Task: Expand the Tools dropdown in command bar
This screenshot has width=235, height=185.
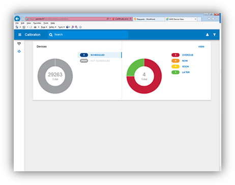Action: [x=61, y=27]
